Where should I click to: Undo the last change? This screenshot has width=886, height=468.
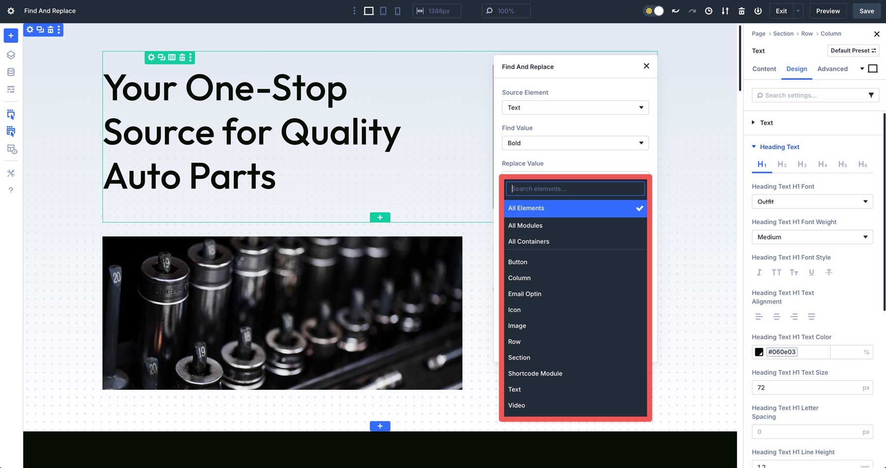tap(676, 11)
